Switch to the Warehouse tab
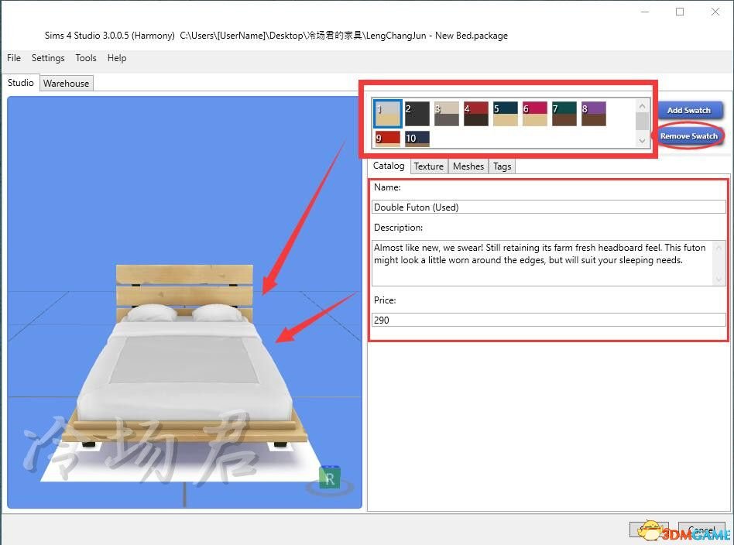 [x=66, y=84]
